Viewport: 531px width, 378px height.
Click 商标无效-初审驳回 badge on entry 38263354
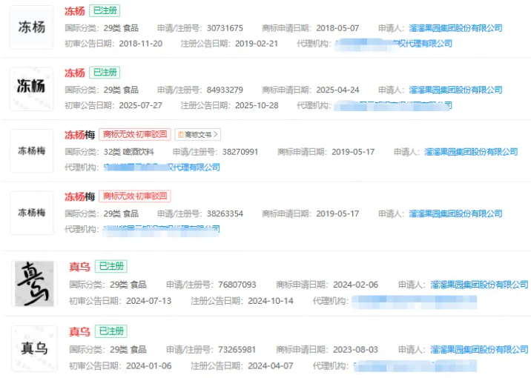point(136,196)
